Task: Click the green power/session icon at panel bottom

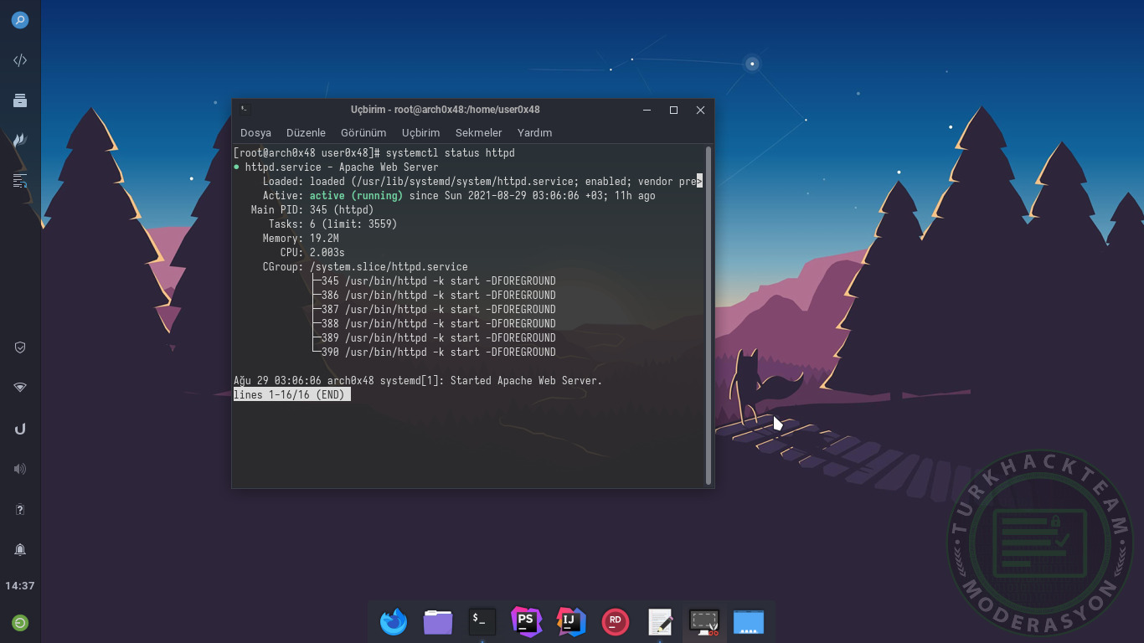Action: 20,623
